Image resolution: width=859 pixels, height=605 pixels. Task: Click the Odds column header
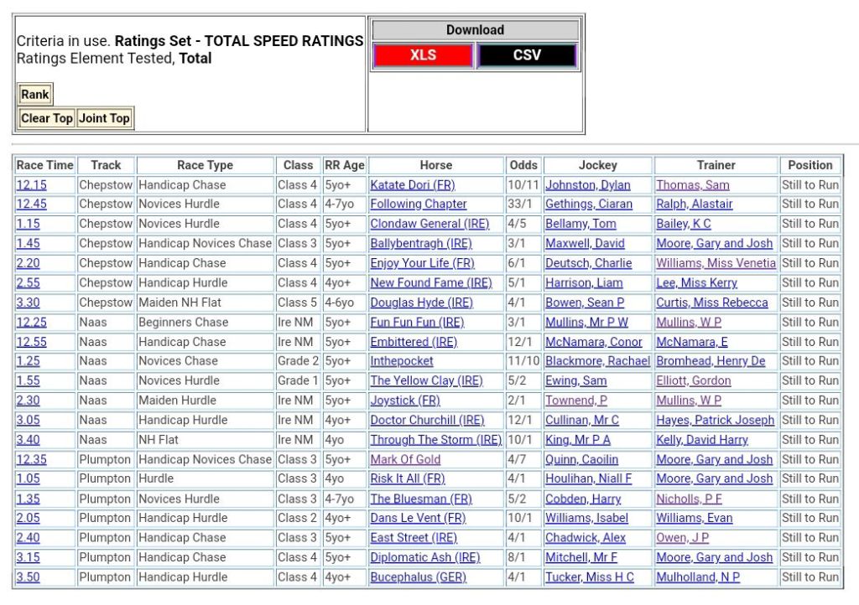click(x=523, y=165)
